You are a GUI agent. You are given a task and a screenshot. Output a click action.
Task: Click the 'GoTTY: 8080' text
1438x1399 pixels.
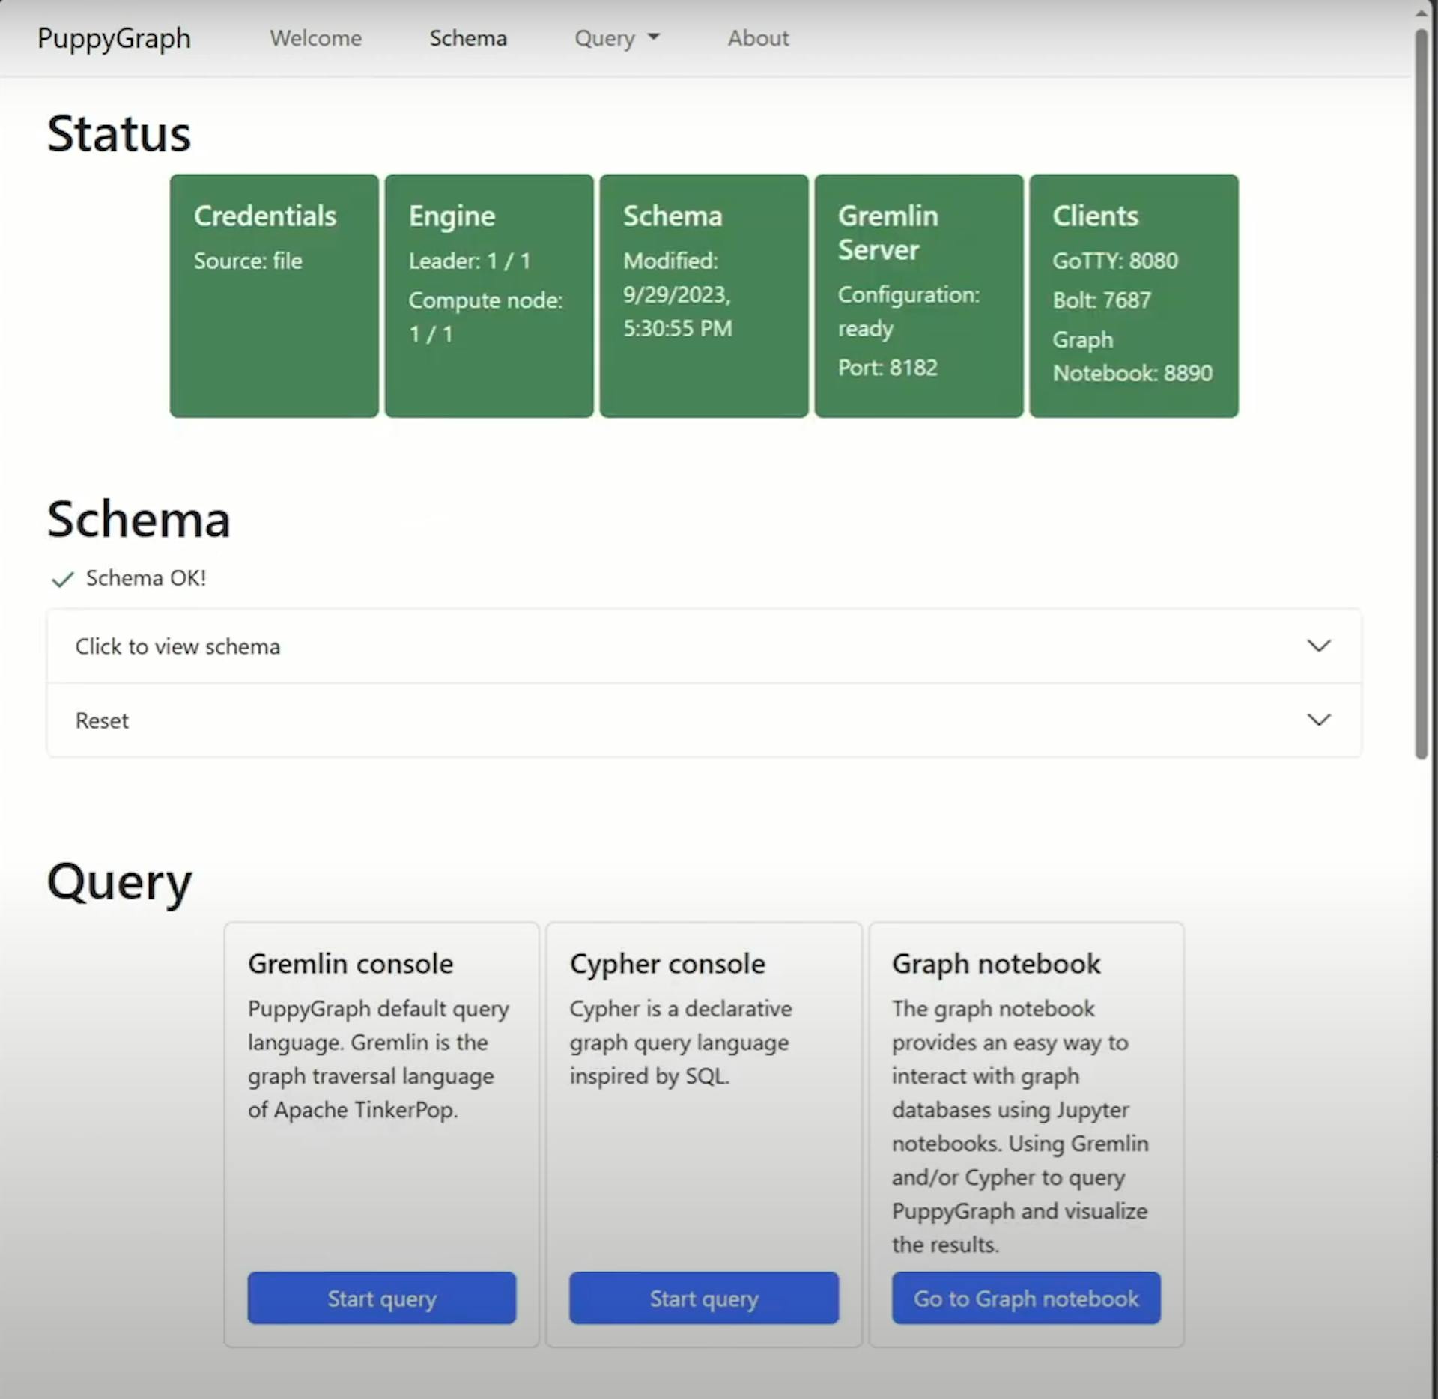click(1115, 261)
